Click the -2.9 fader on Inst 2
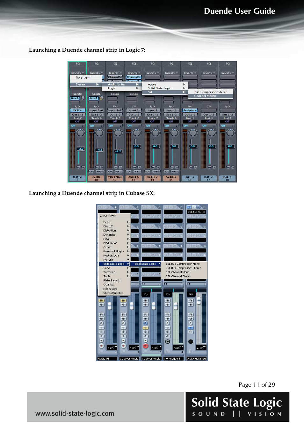The height and width of the screenshot is (431, 304). tap(81, 149)
